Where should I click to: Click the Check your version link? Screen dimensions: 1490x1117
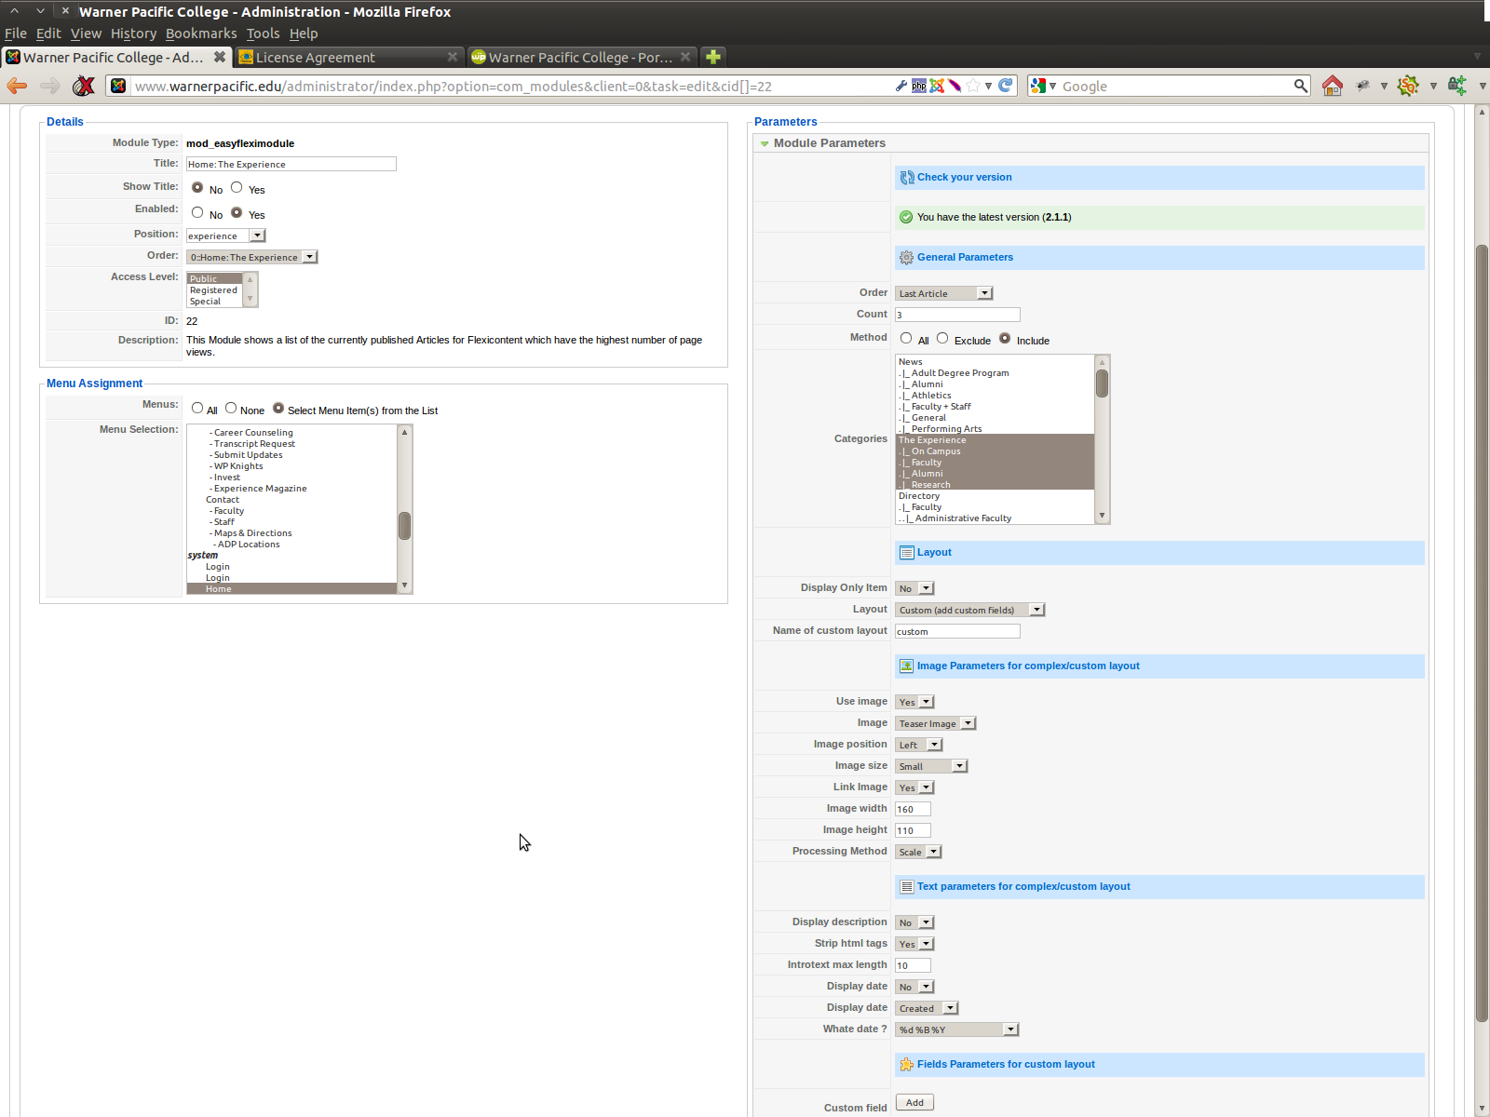point(964,177)
